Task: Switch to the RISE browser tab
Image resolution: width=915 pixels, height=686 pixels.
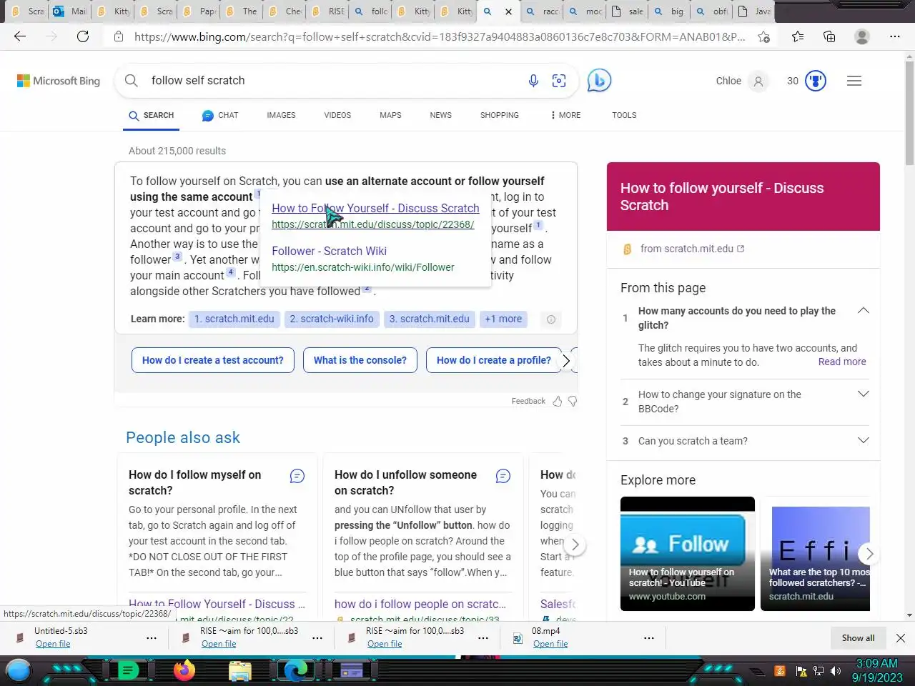Action: pyautogui.click(x=329, y=11)
